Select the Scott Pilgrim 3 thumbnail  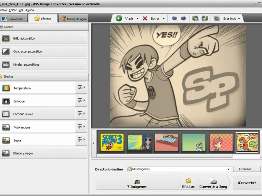[x=112, y=142]
